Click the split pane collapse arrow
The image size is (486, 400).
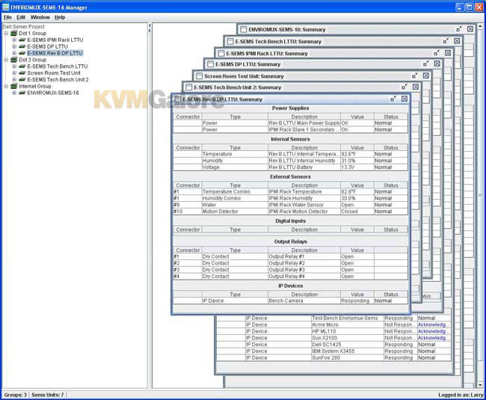pos(150,25)
